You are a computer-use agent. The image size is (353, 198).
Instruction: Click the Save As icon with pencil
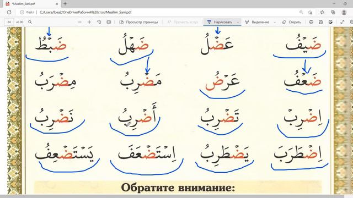[x=330, y=22]
